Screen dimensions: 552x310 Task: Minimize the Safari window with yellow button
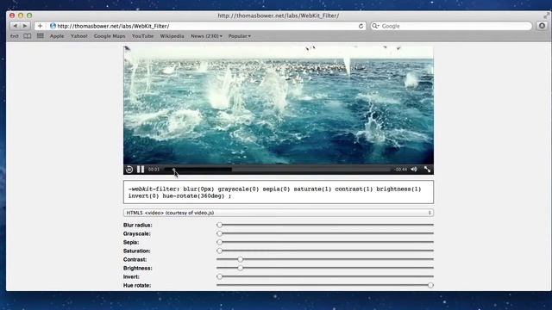[x=21, y=15]
